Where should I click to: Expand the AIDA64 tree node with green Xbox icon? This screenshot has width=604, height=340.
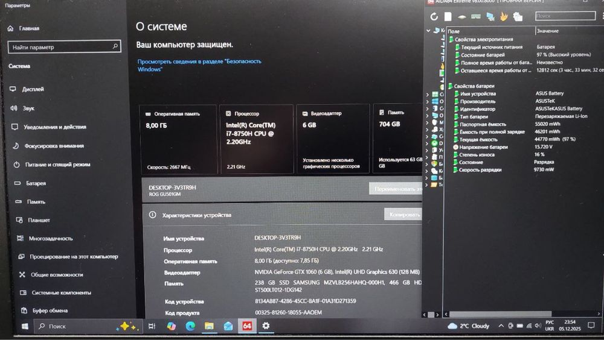pos(427,143)
